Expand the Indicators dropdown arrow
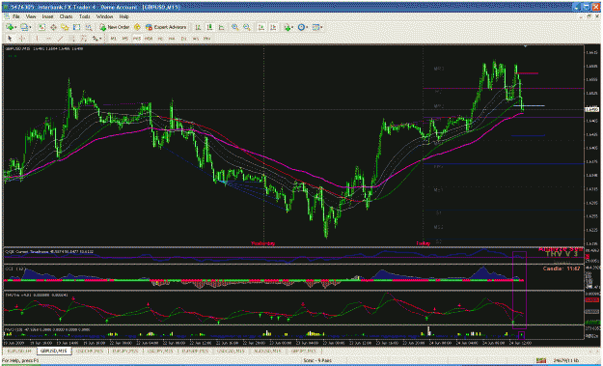 tap(292, 27)
